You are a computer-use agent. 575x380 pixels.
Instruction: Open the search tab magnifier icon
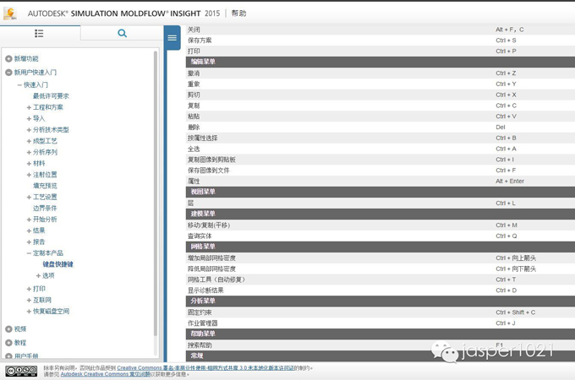[122, 33]
